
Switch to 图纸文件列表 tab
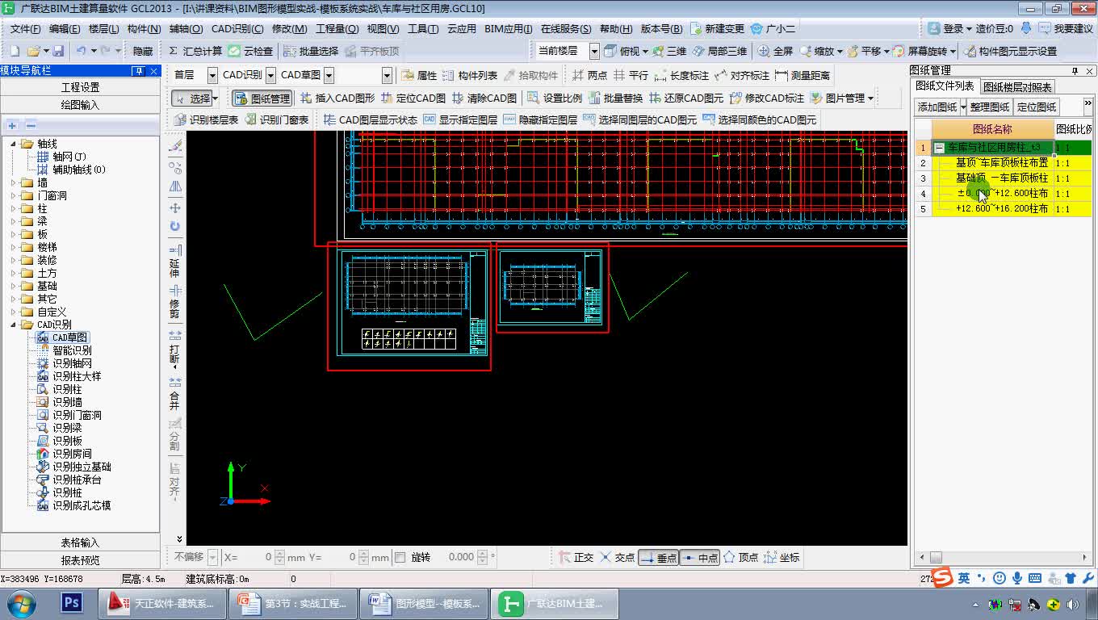pos(945,86)
